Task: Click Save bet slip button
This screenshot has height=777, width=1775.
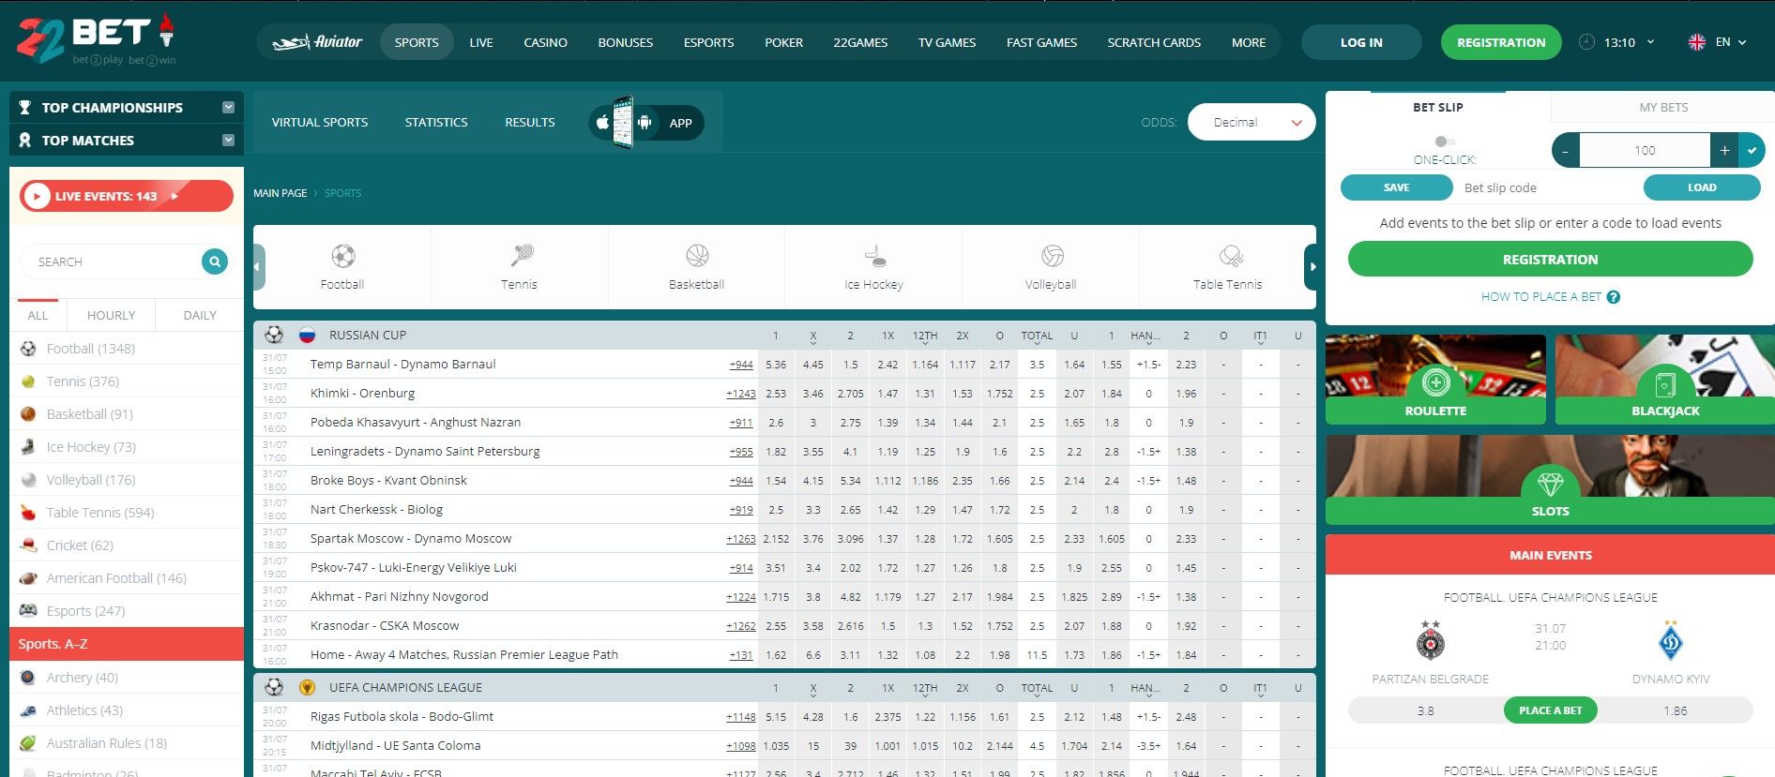Action: [1396, 187]
